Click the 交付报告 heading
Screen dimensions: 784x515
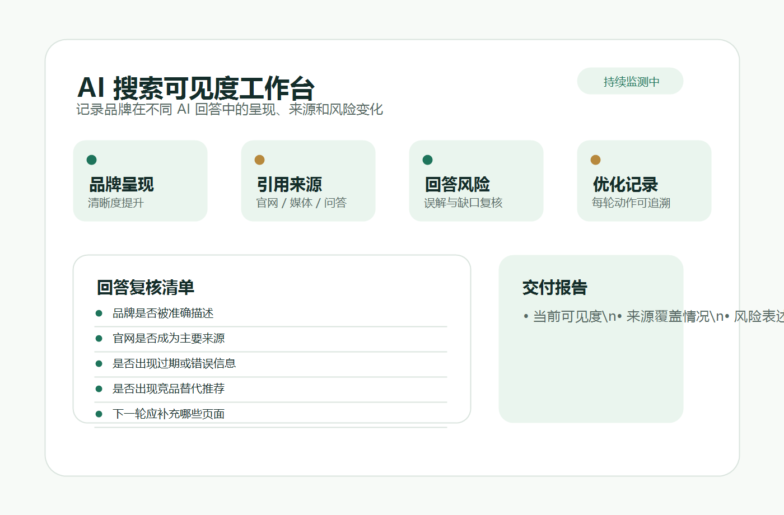555,288
